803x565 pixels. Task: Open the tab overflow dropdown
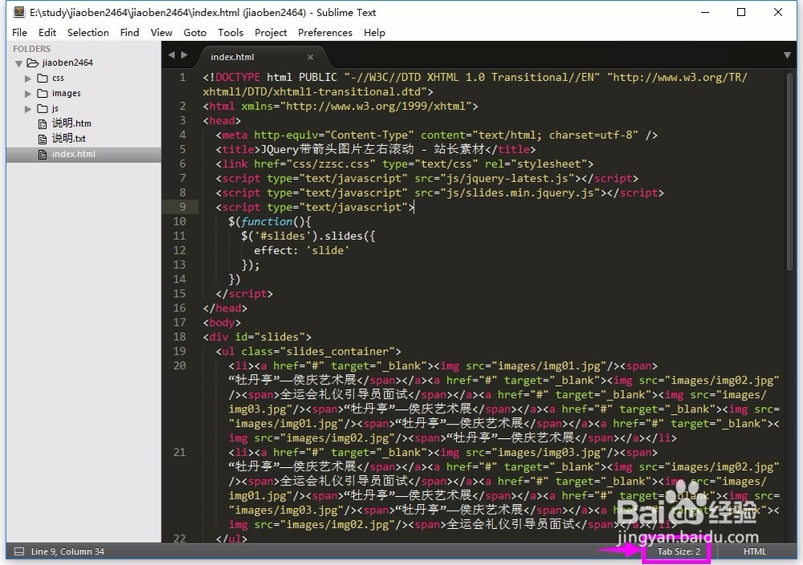pos(787,55)
